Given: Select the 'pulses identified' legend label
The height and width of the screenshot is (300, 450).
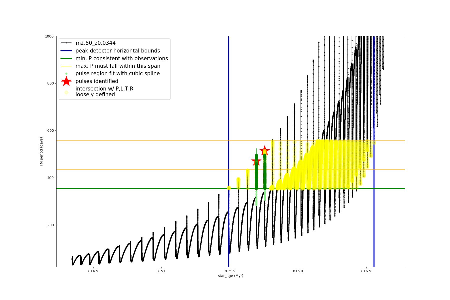Looking at the screenshot, I should (x=97, y=81).
